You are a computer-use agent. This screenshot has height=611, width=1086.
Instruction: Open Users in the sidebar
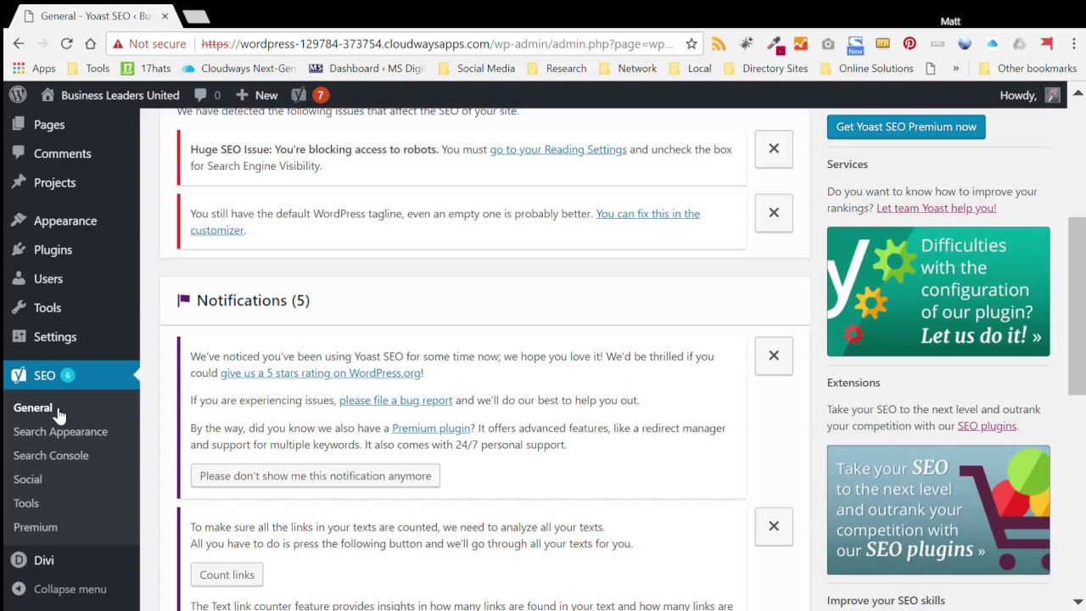(48, 278)
